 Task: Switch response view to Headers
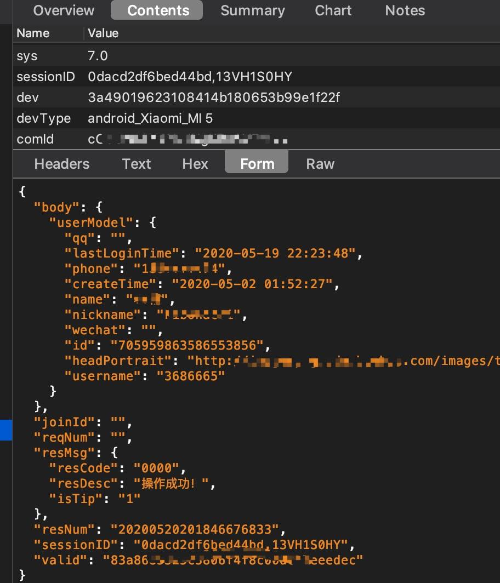(61, 164)
